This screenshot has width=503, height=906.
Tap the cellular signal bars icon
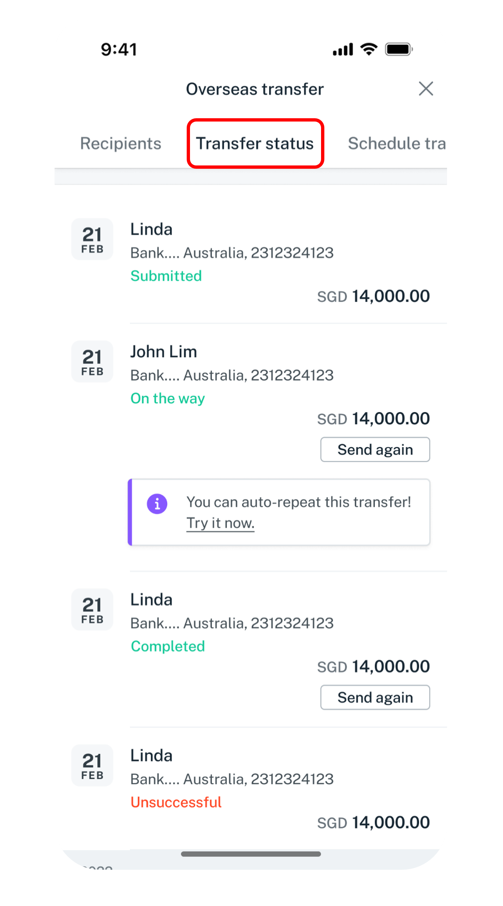(x=343, y=49)
